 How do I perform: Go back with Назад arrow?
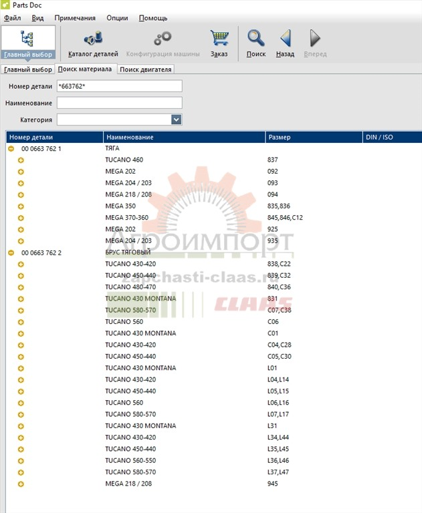click(x=285, y=43)
